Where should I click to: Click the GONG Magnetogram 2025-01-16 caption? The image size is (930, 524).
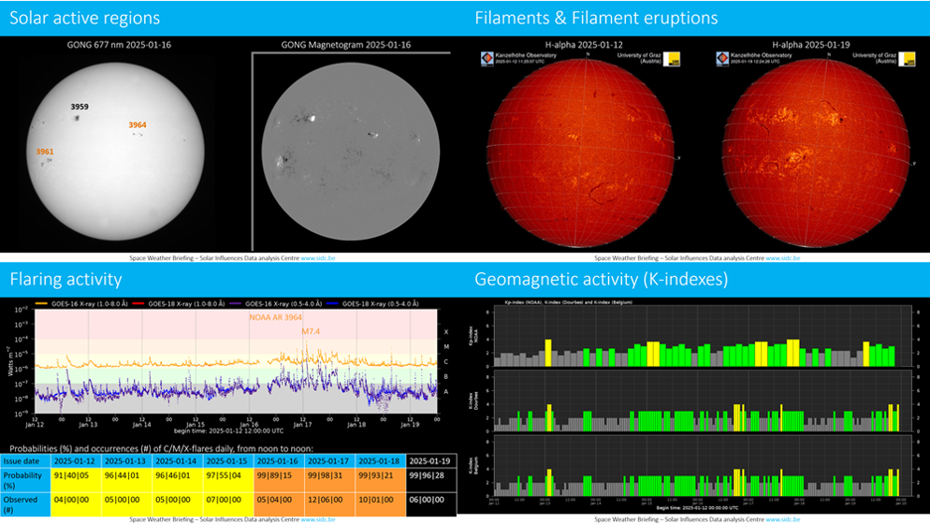pos(346,45)
